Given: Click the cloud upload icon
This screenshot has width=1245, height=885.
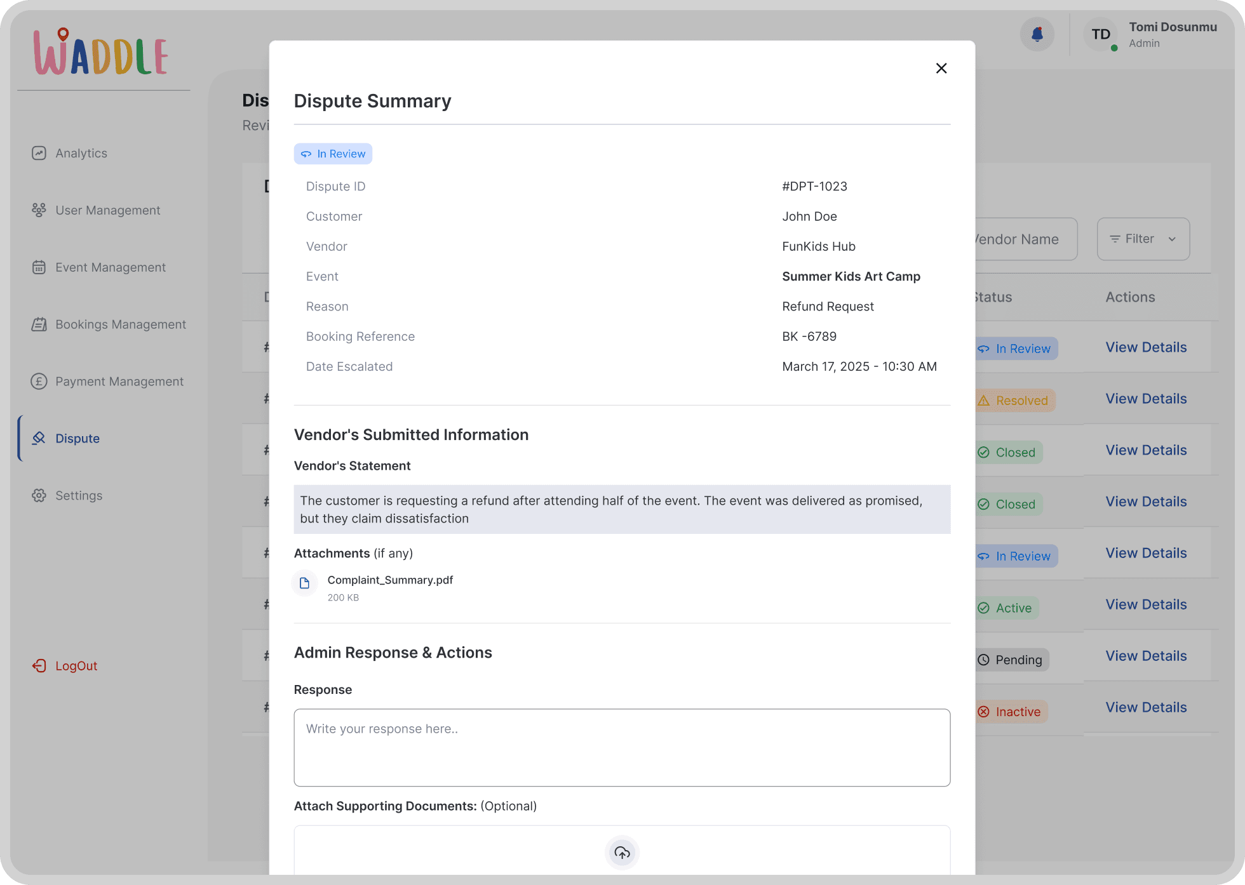Looking at the screenshot, I should [x=622, y=853].
